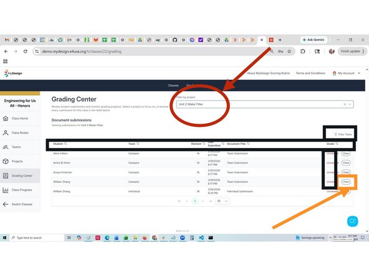This screenshot has width=369, height=276.
Task: Open the Windows notification center
Action: (x=363, y=237)
